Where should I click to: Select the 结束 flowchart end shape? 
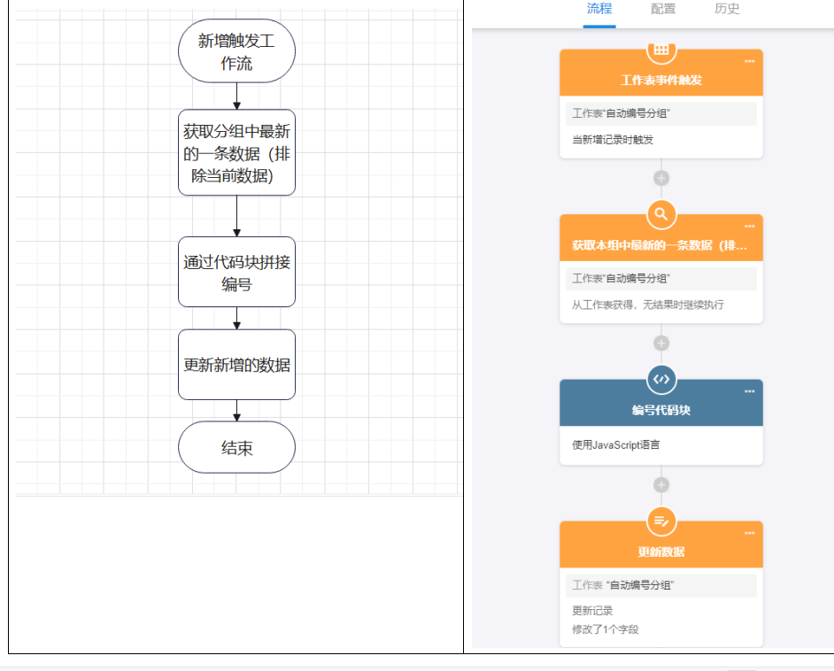[x=236, y=447]
